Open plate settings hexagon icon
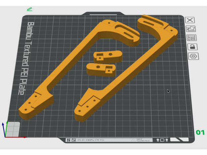 pos(193,56)
